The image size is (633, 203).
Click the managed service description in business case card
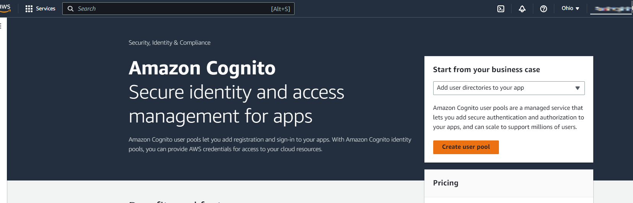pyautogui.click(x=508, y=118)
